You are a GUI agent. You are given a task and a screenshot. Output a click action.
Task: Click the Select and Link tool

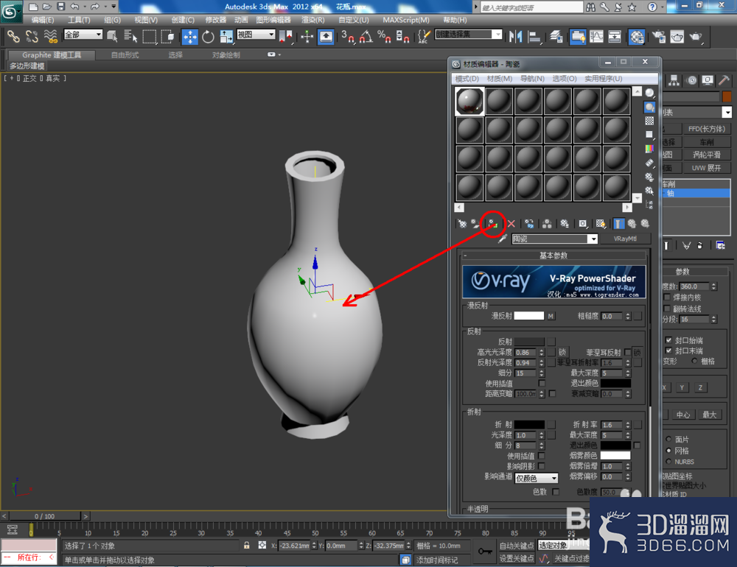coord(13,36)
